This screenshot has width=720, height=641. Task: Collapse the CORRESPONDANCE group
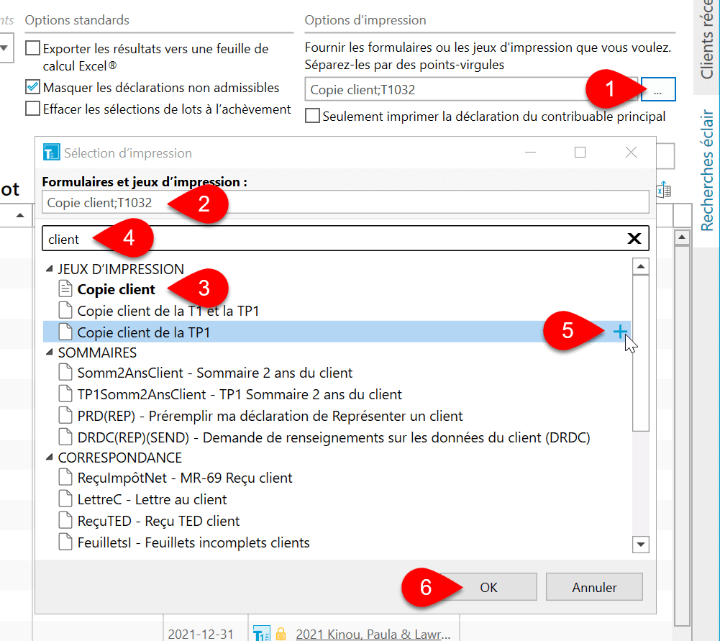click(49, 458)
